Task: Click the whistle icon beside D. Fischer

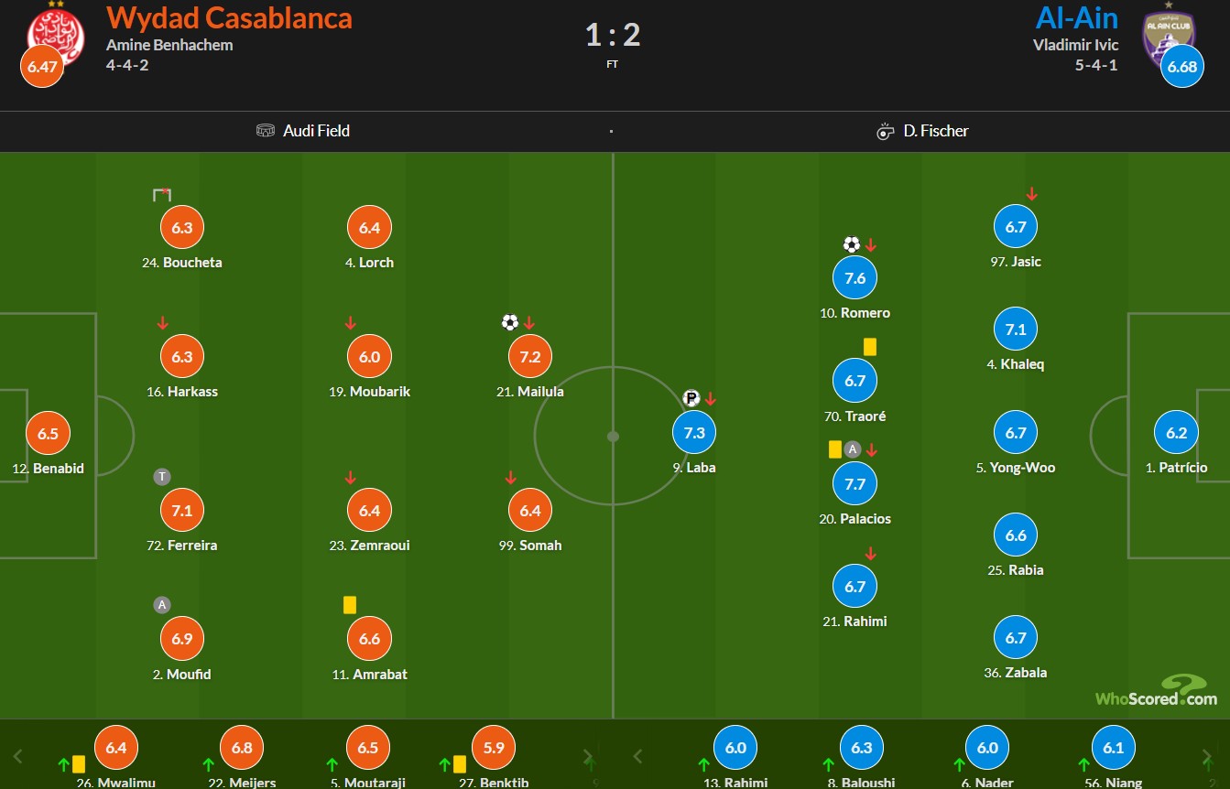Action: coord(885,131)
